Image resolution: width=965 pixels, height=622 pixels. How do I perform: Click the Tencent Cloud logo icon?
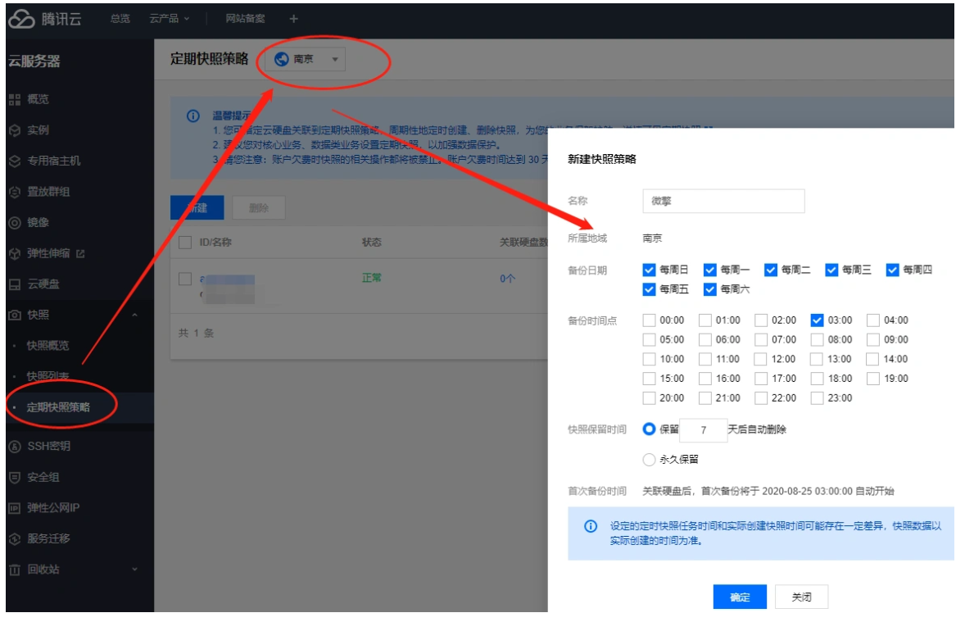[21, 19]
